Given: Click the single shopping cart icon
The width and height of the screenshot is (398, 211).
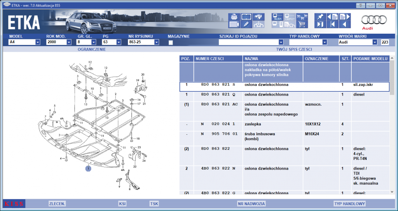Looking at the screenshot, I should (302, 24).
